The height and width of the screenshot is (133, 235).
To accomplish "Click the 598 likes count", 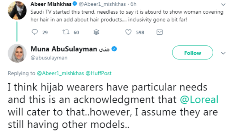I will pyautogui.click(x=140, y=32).
